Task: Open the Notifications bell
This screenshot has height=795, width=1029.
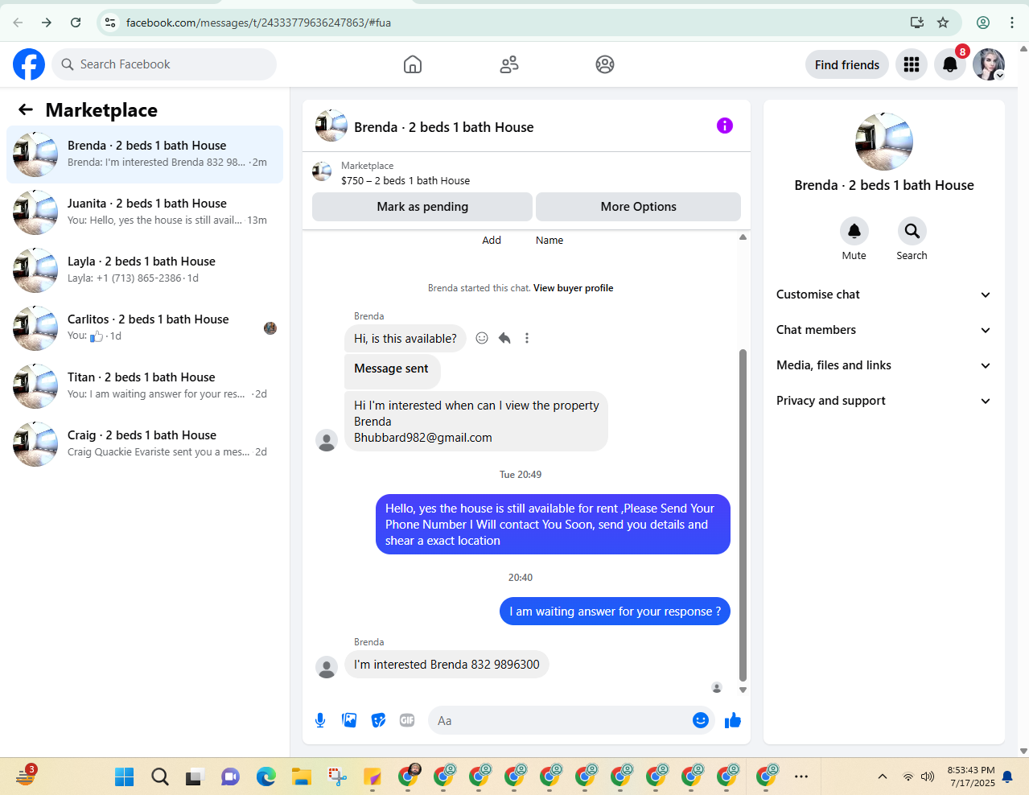Action: (950, 64)
